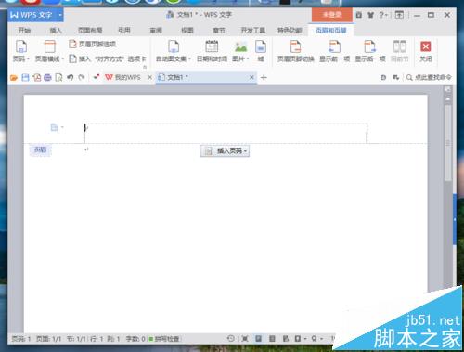Open 页眉页脚选项 header footer options
This screenshot has width=464, height=352.
click(92, 44)
